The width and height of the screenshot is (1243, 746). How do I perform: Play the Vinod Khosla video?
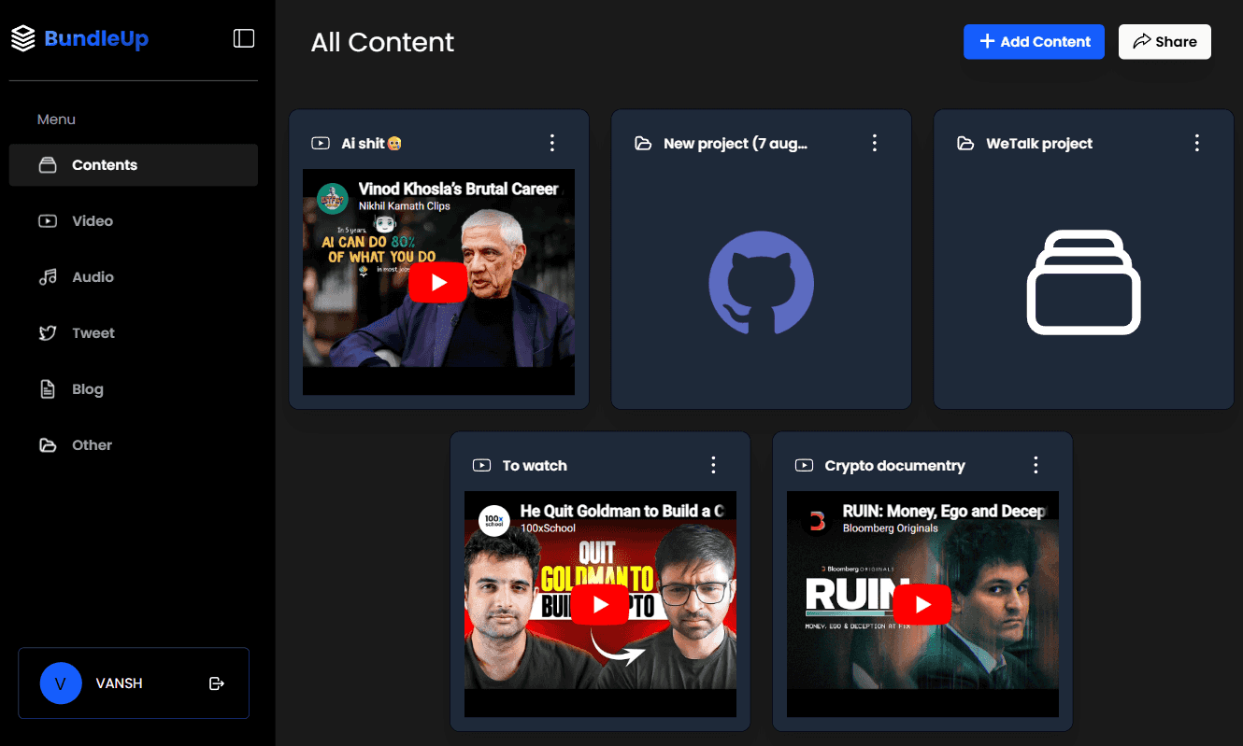pyautogui.click(x=438, y=283)
